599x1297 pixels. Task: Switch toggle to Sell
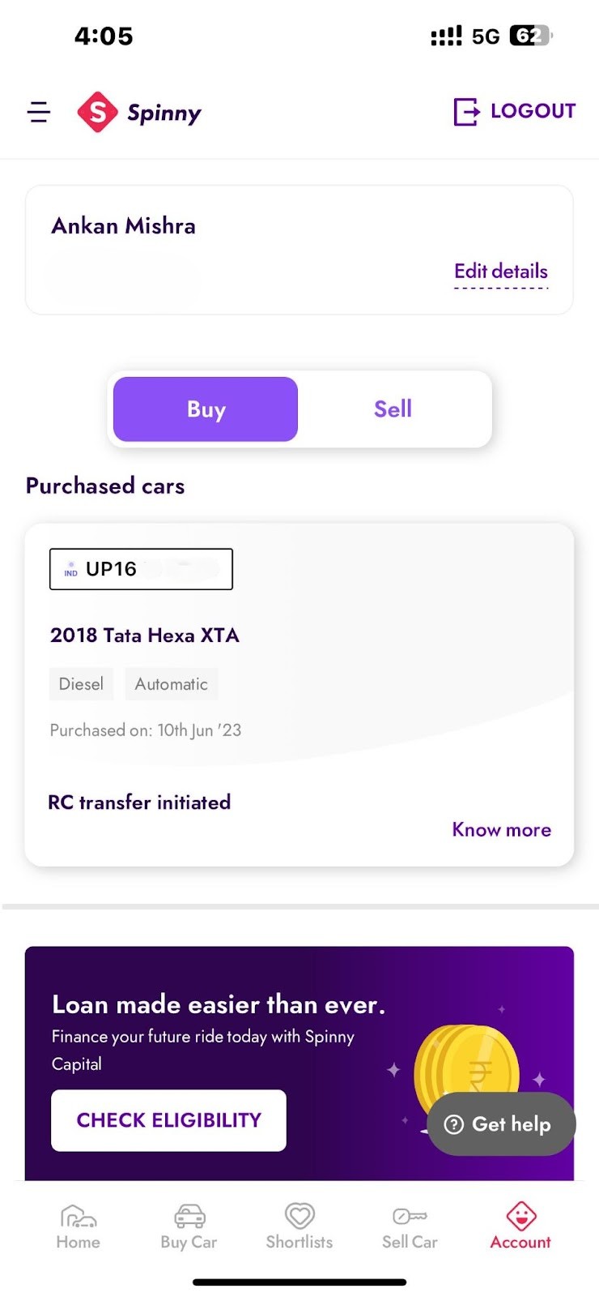coord(393,409)
